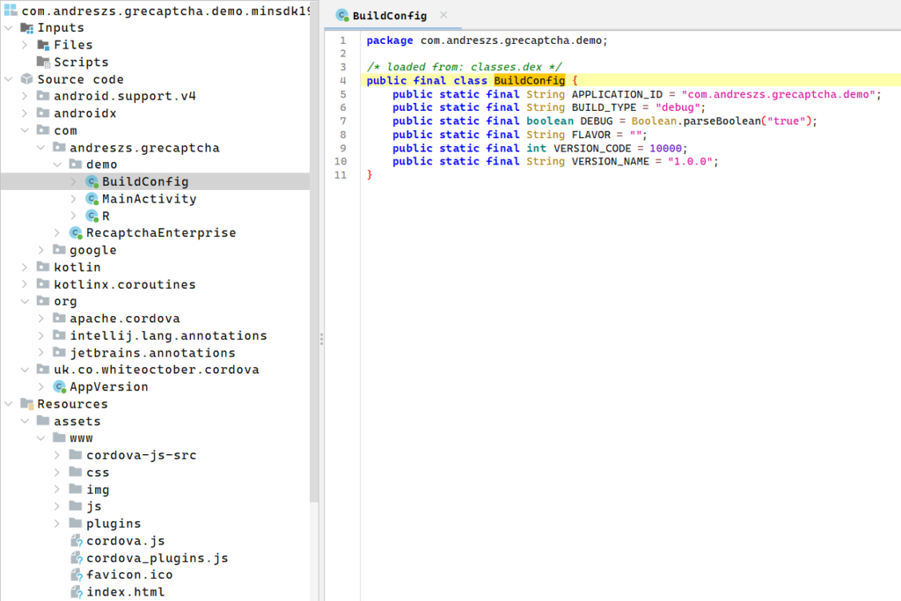The height and width of the screenshot is (601, 901).
Task: Click the project tree vertical scrollbar
Action: [x=315, y=264]
